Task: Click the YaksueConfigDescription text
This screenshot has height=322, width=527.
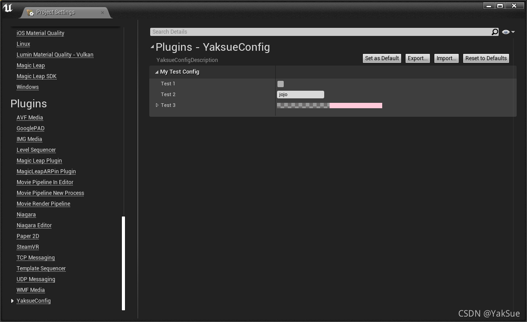Action: pyautogui.click(x=187, y=60)
